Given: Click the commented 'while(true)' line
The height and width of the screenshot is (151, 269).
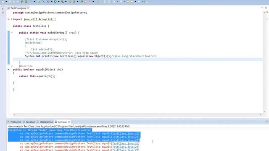Looking at the screenshot, I should pyautogui.click(x=33, y=43).
